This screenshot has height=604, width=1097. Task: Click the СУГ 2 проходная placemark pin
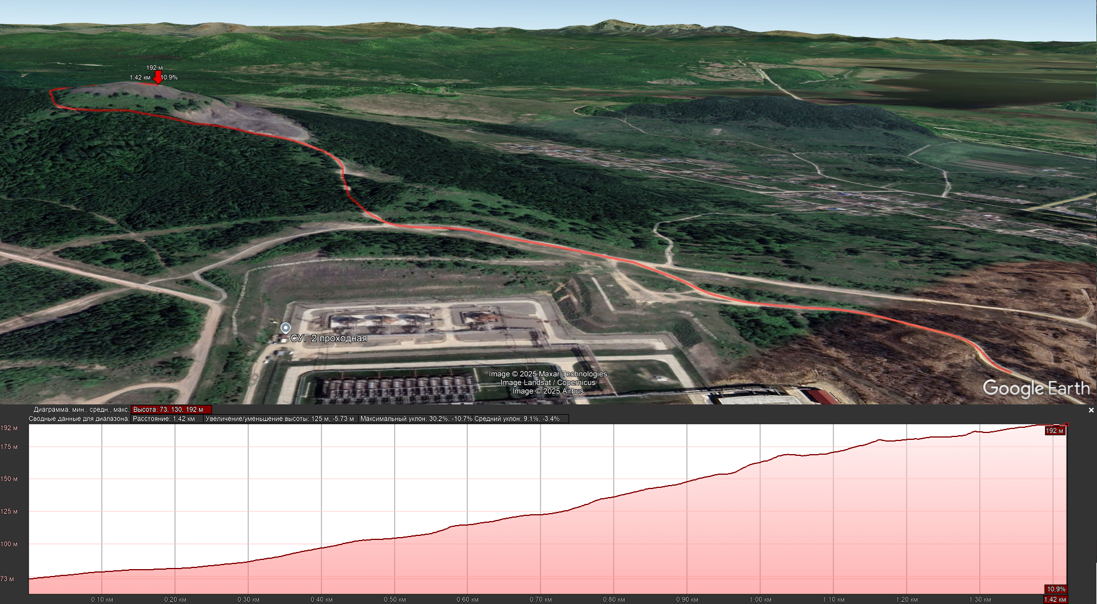point(285,328)
